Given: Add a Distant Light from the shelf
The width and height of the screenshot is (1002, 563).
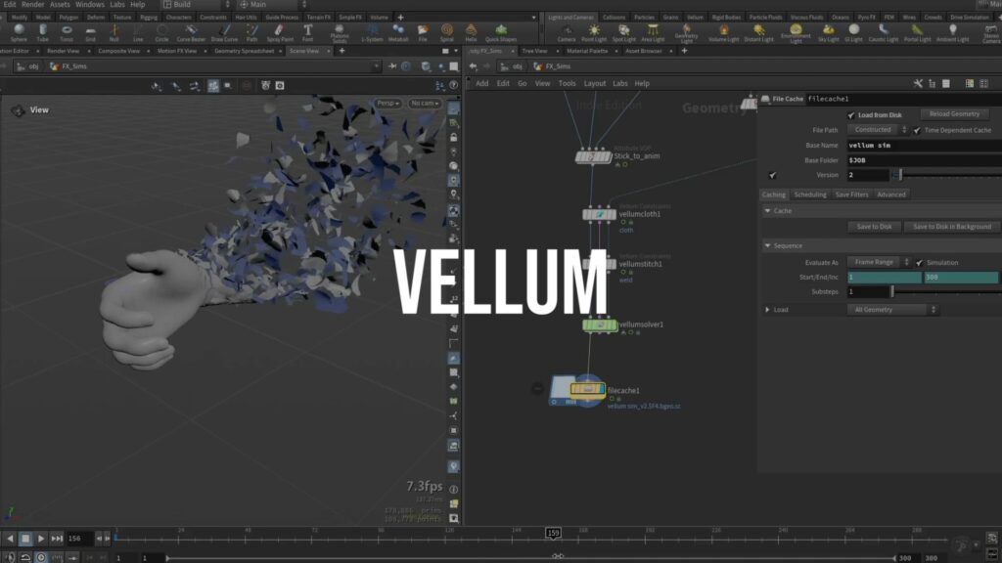Looking at the screenshot, I should pyautogui.click(x=758, y=33).
